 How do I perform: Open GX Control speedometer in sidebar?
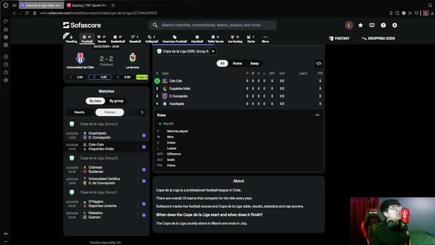[x=6, y=21]
